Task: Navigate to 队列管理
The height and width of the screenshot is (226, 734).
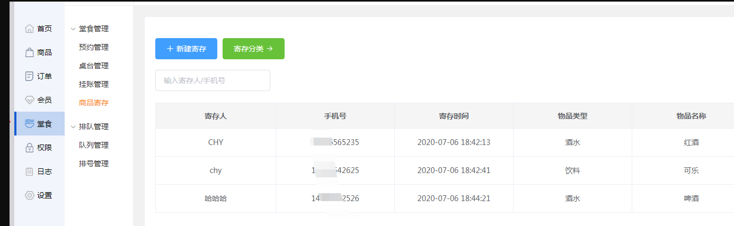Action: [x=94, y=145]
